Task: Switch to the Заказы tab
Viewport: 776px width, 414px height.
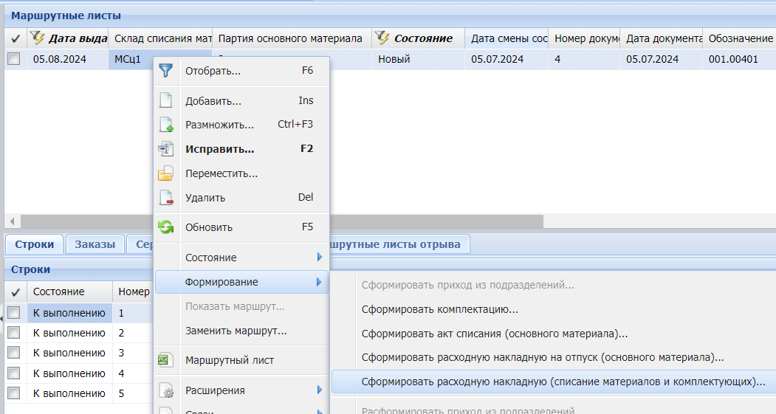Action: click(95, 244)
